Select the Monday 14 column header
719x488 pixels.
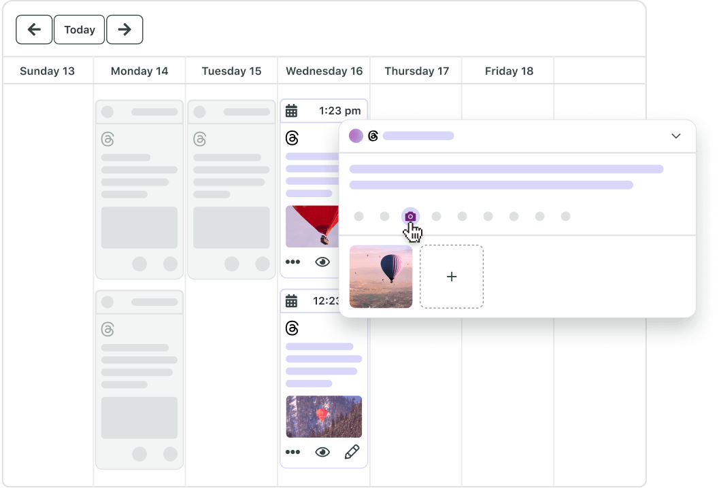pyautogui.click(x=139, y=71)
